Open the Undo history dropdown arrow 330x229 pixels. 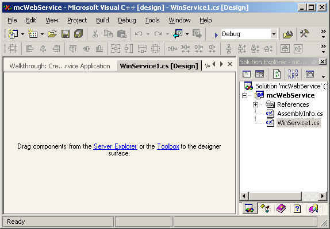(x=148, y=34)
